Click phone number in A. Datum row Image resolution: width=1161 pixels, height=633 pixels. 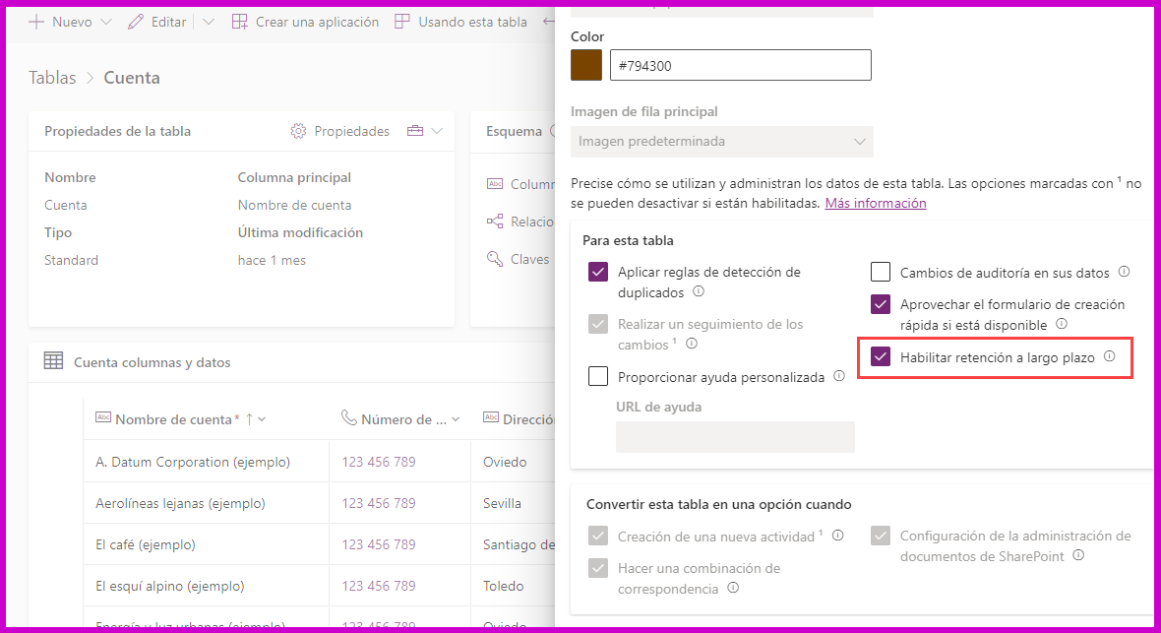[x=379, y=462]
